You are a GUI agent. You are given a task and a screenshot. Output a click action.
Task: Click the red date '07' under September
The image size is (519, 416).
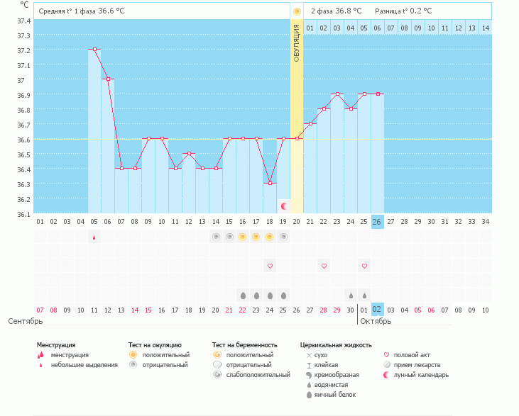(x=40, y=310)
